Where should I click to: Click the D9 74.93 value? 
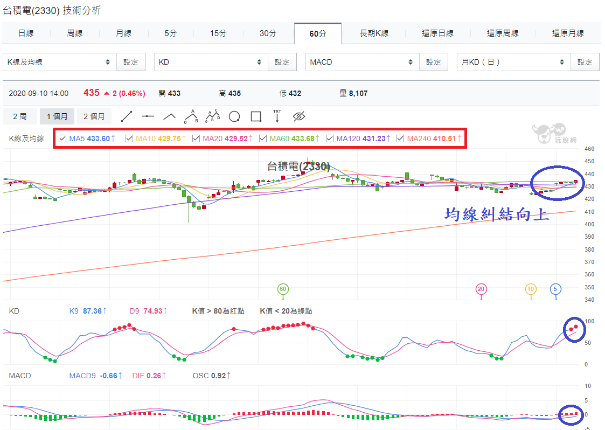149,311
